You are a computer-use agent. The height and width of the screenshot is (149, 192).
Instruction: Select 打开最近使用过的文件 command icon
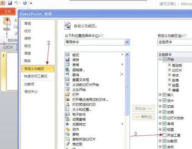pos(67,99)
